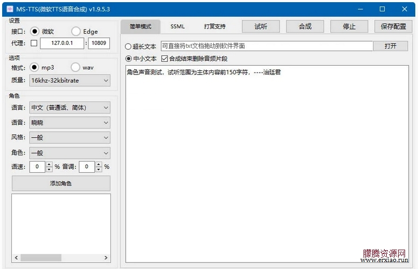Image resolution: width=418 pixels, height=269 pixels.
Task: Decrease 语速 speed with down arrow
Action: 49,169
